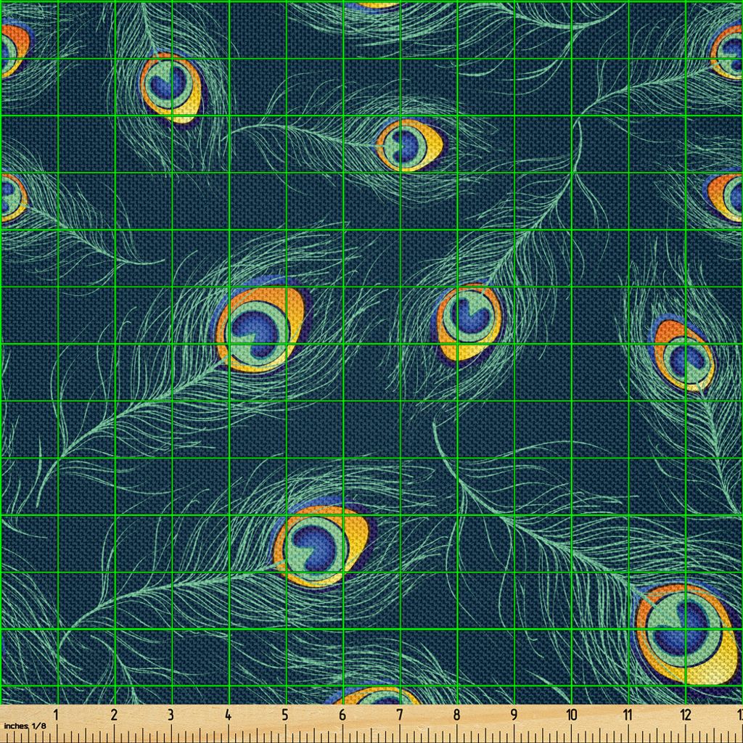Click the number 10 on the ruler
This screenshot has width=743, height=743.
572,715
